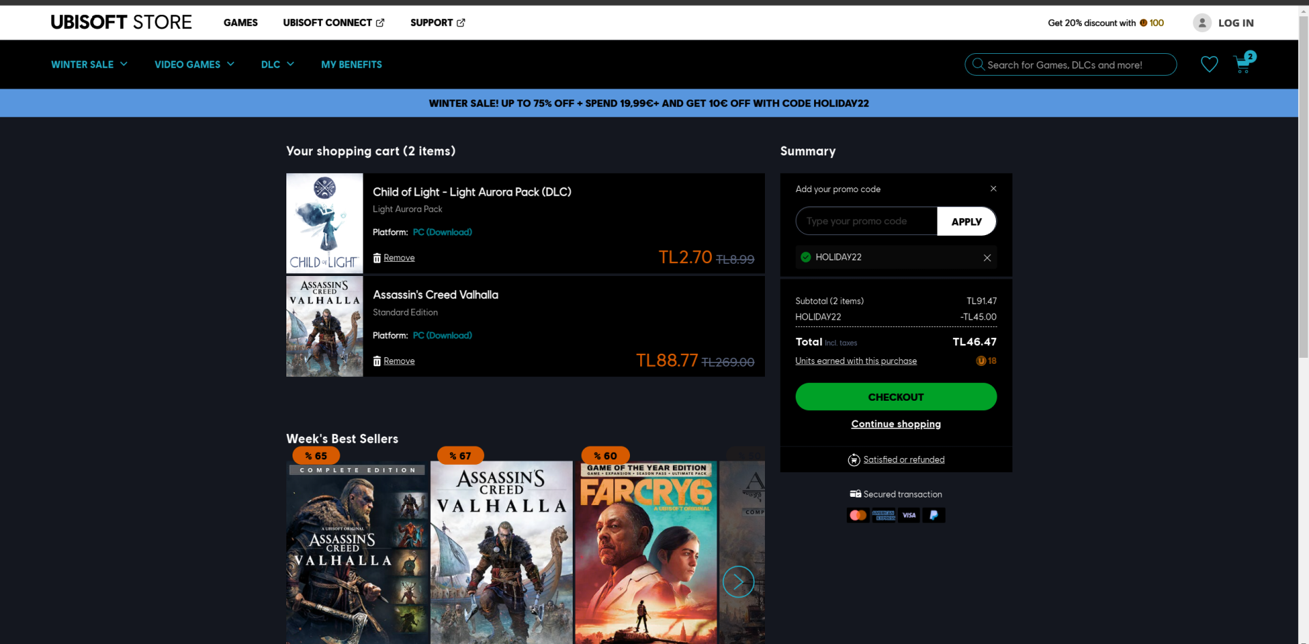1309x644 pixels.
Task: Click the Continue shopping link
Action: [896, 424]
